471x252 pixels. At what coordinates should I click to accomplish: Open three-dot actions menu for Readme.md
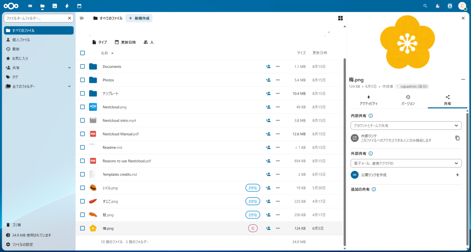278,147
